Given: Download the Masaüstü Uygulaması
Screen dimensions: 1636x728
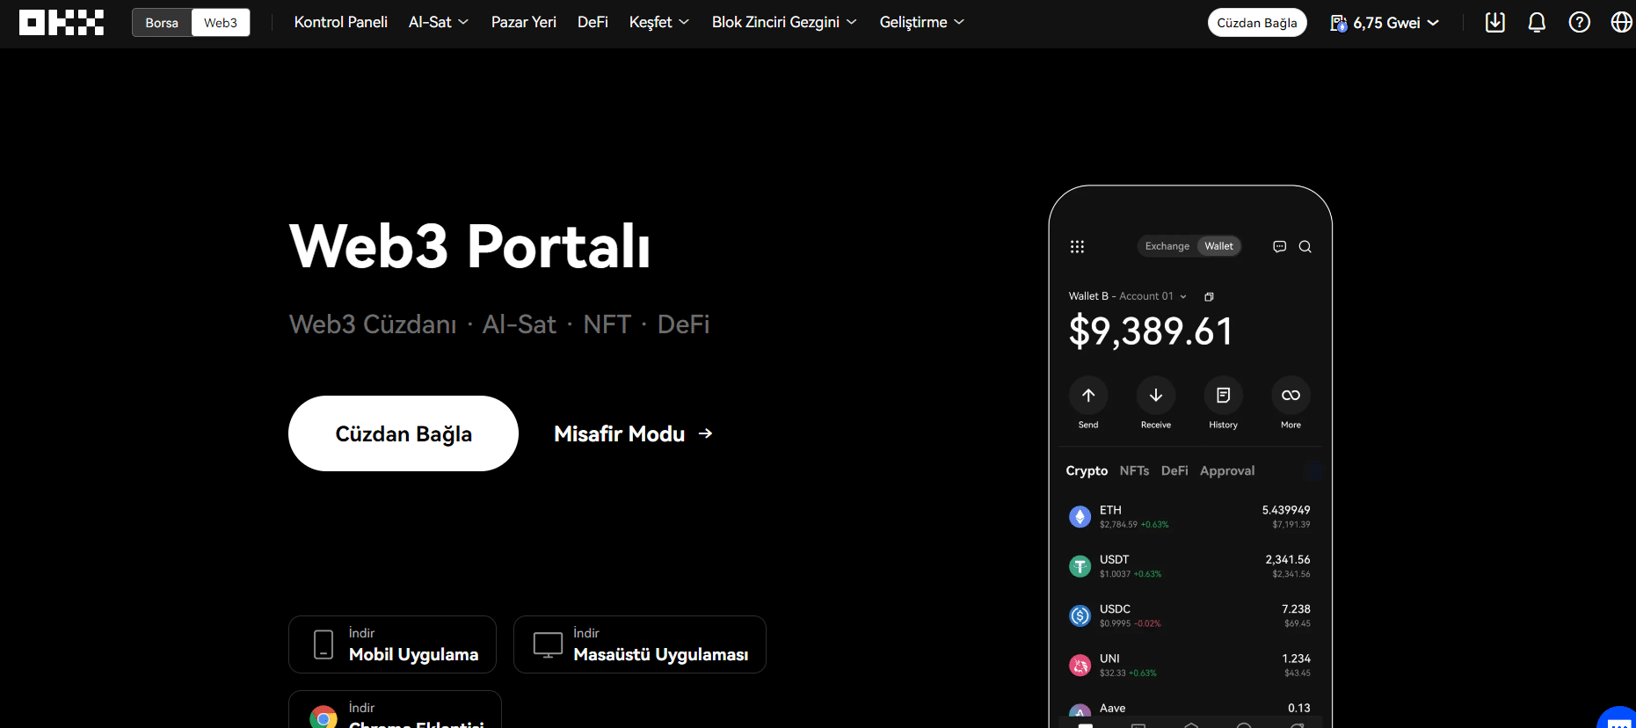Looking at the screenshot, I should tap(640, 644).
